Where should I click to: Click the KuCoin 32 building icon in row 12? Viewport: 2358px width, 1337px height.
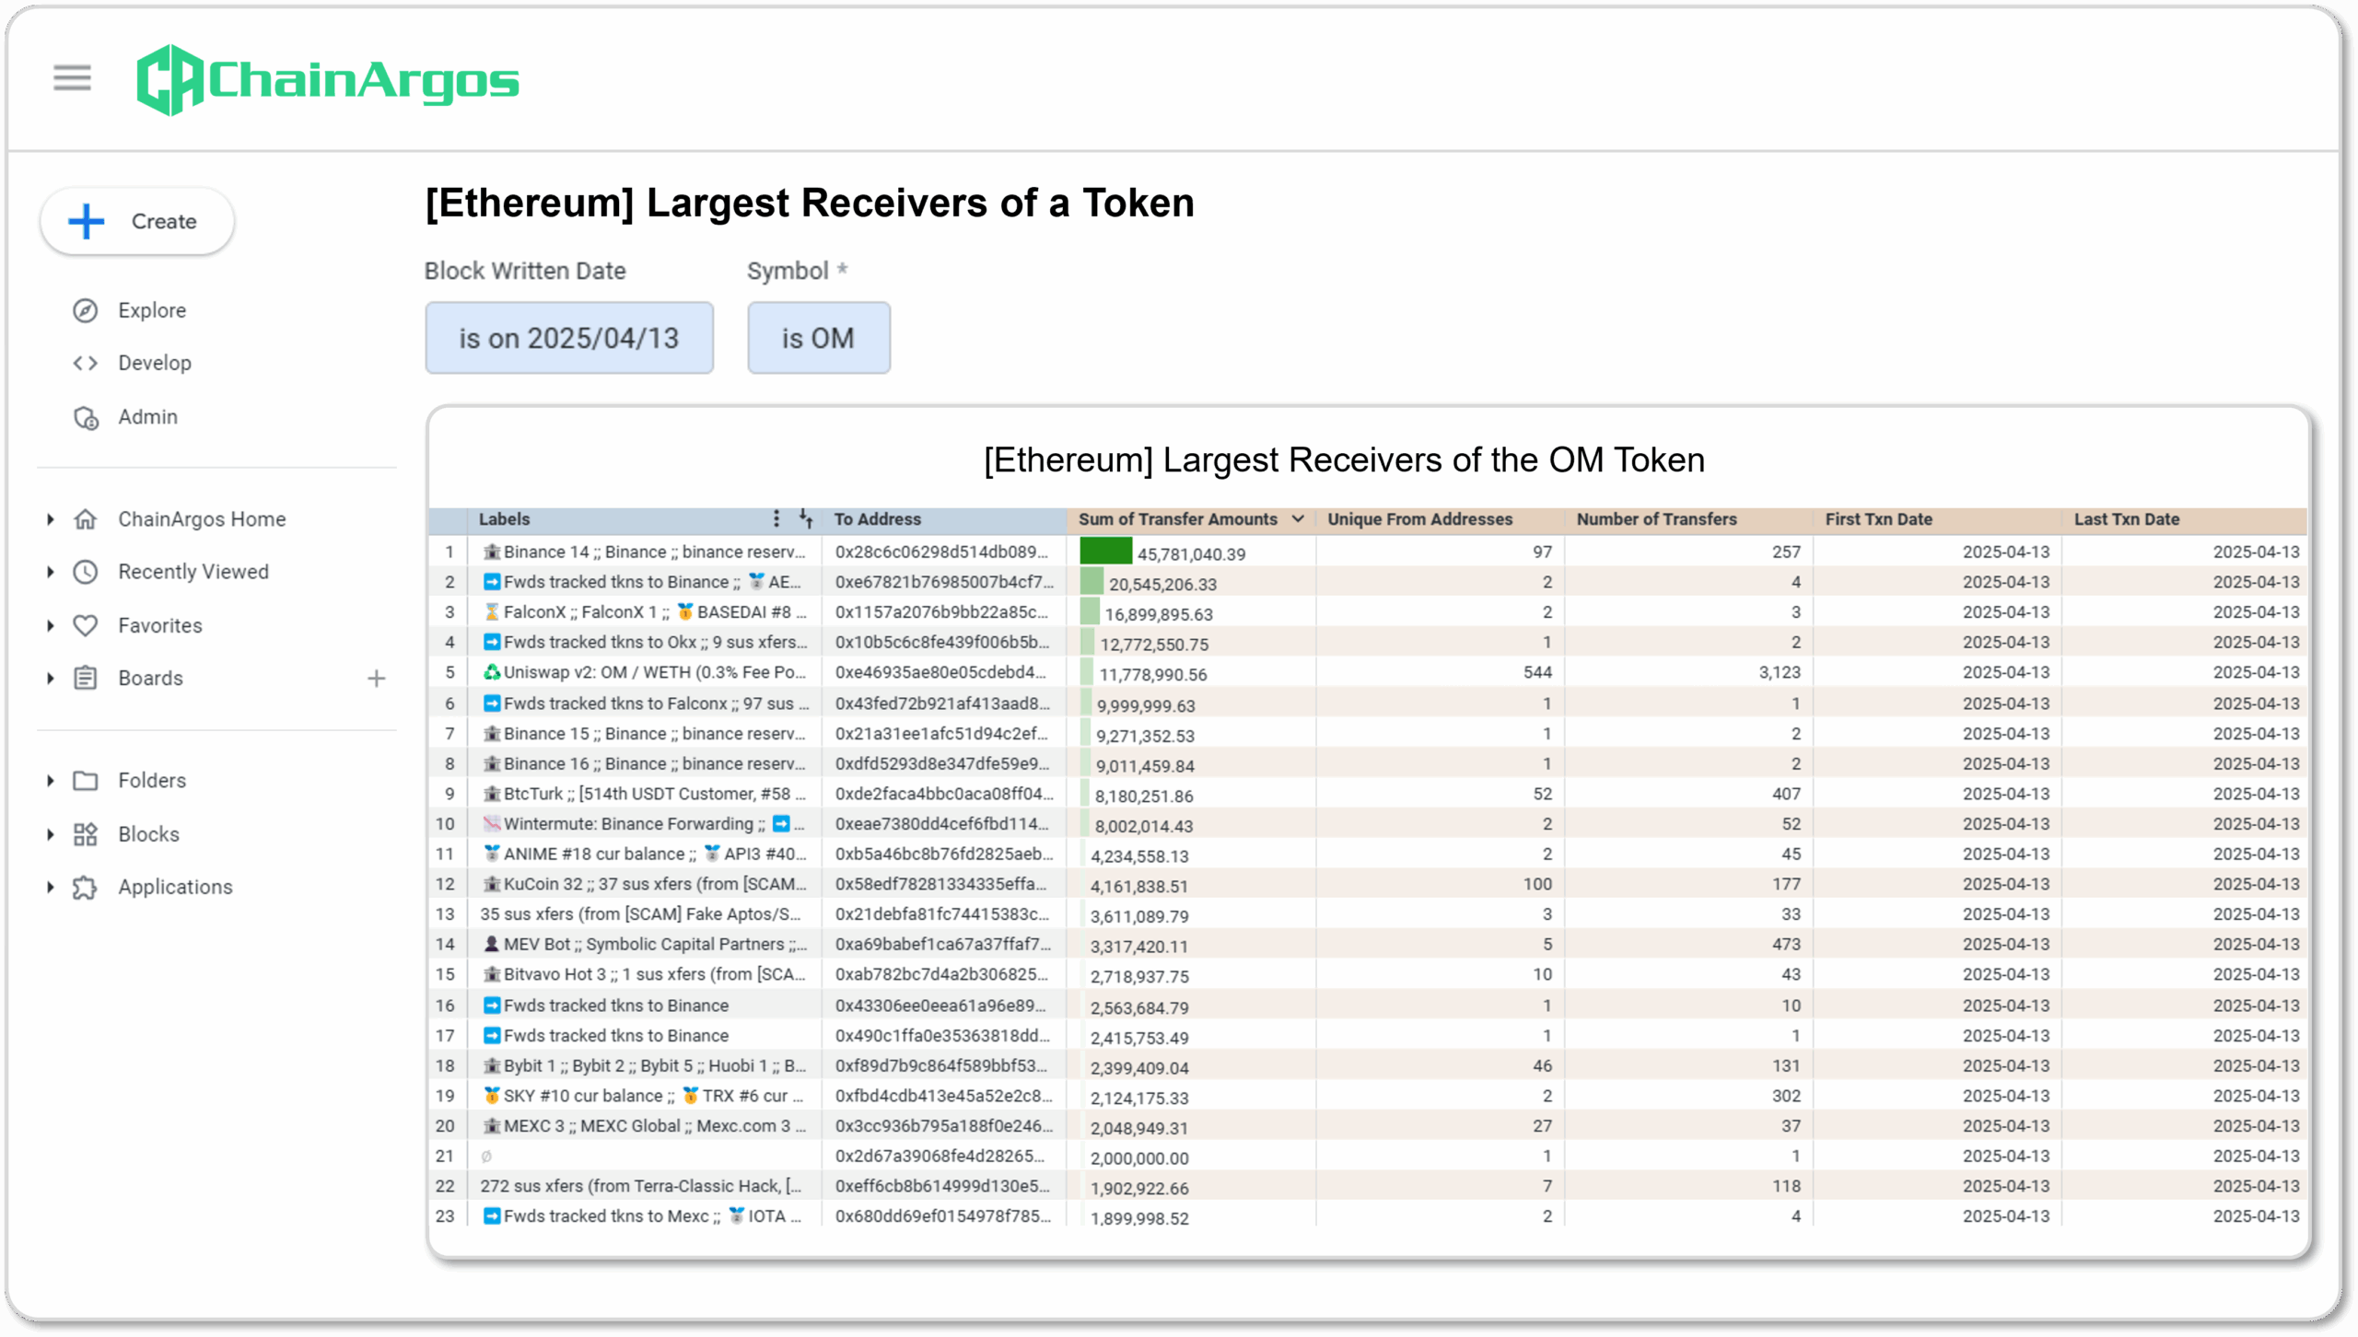pos(492,884)
